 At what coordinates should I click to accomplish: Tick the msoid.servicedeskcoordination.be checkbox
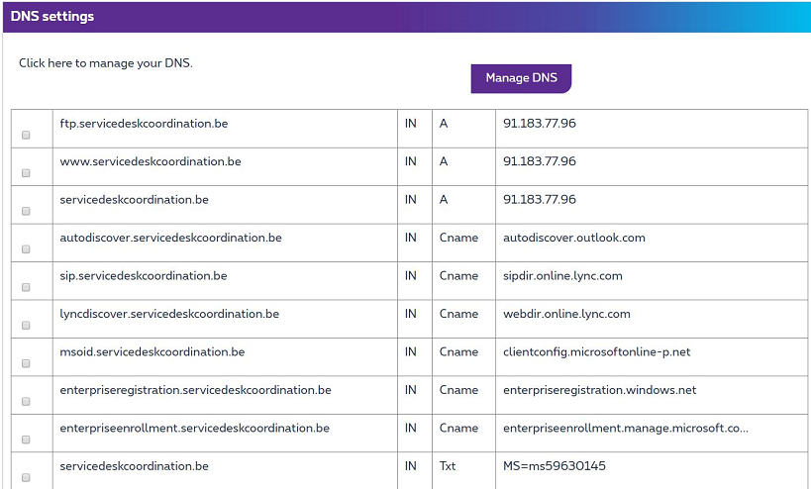(x=26, y=363)
